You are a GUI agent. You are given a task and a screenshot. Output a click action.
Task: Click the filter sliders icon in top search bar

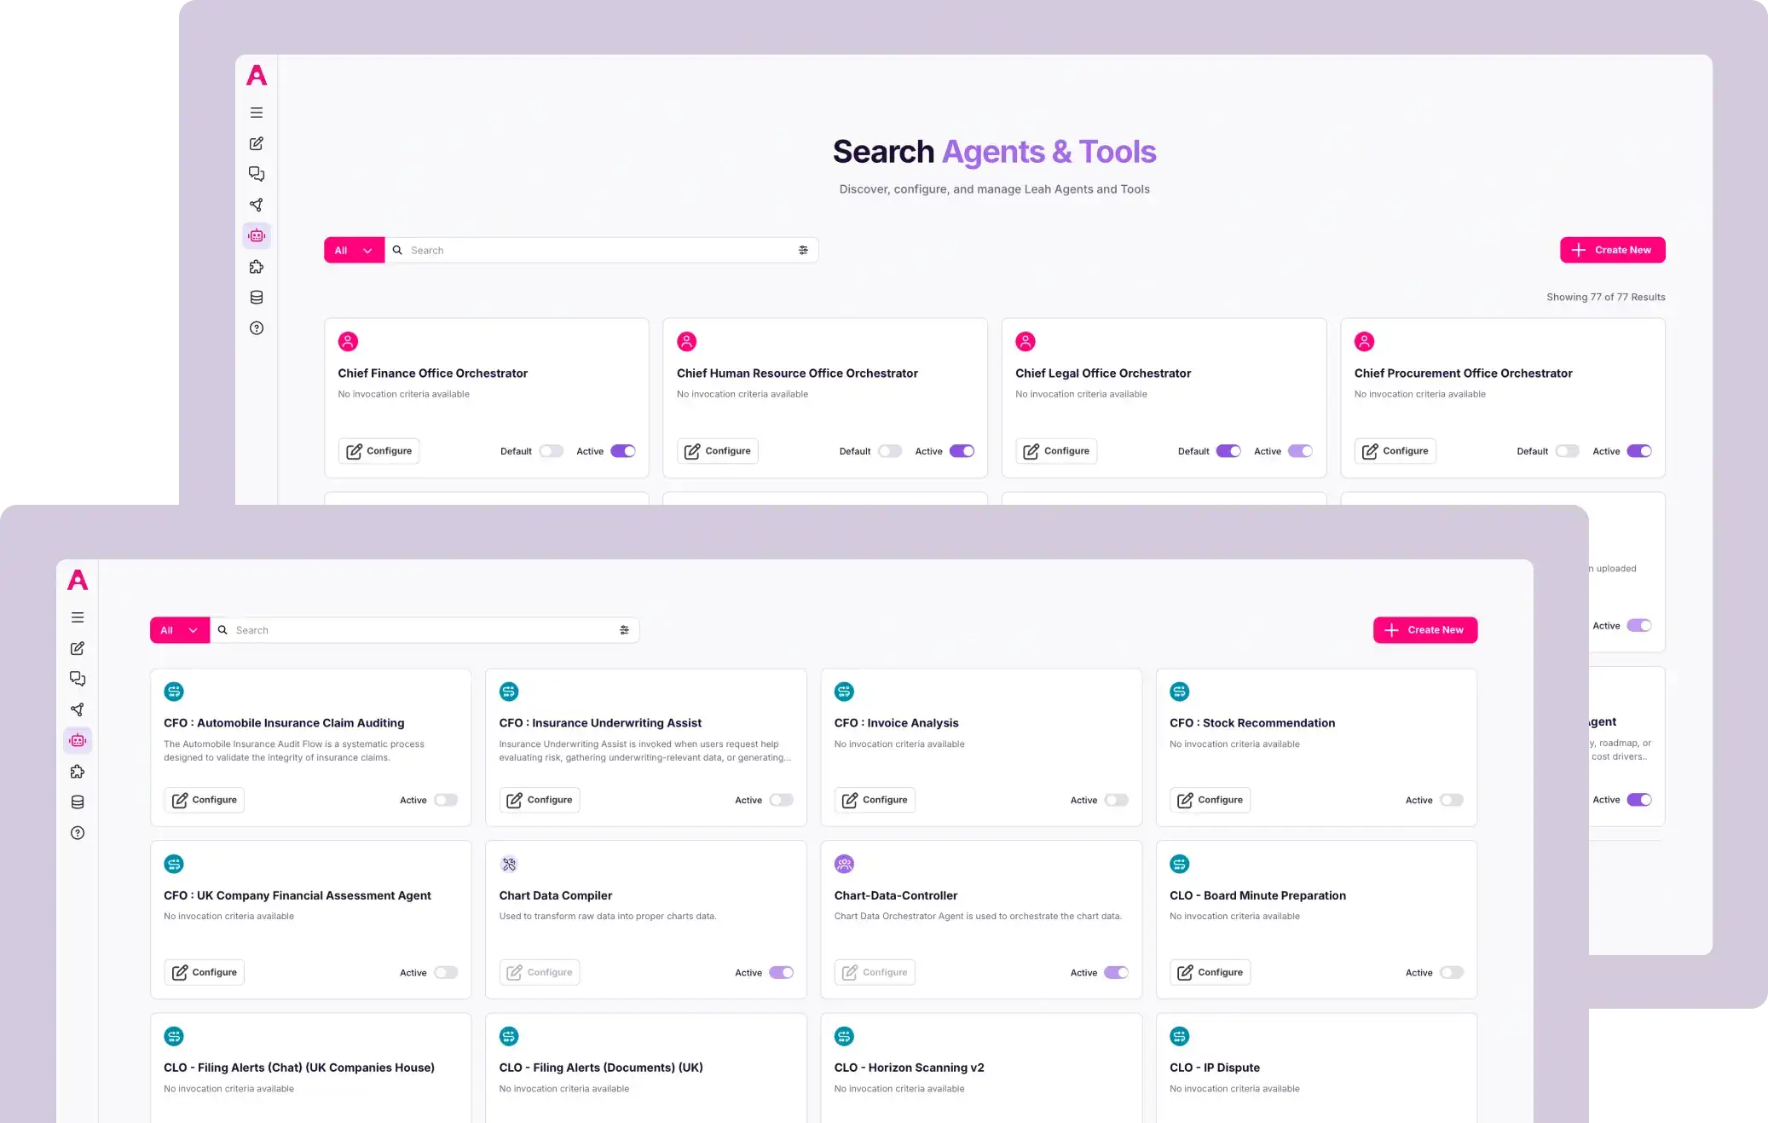[803, 250]
